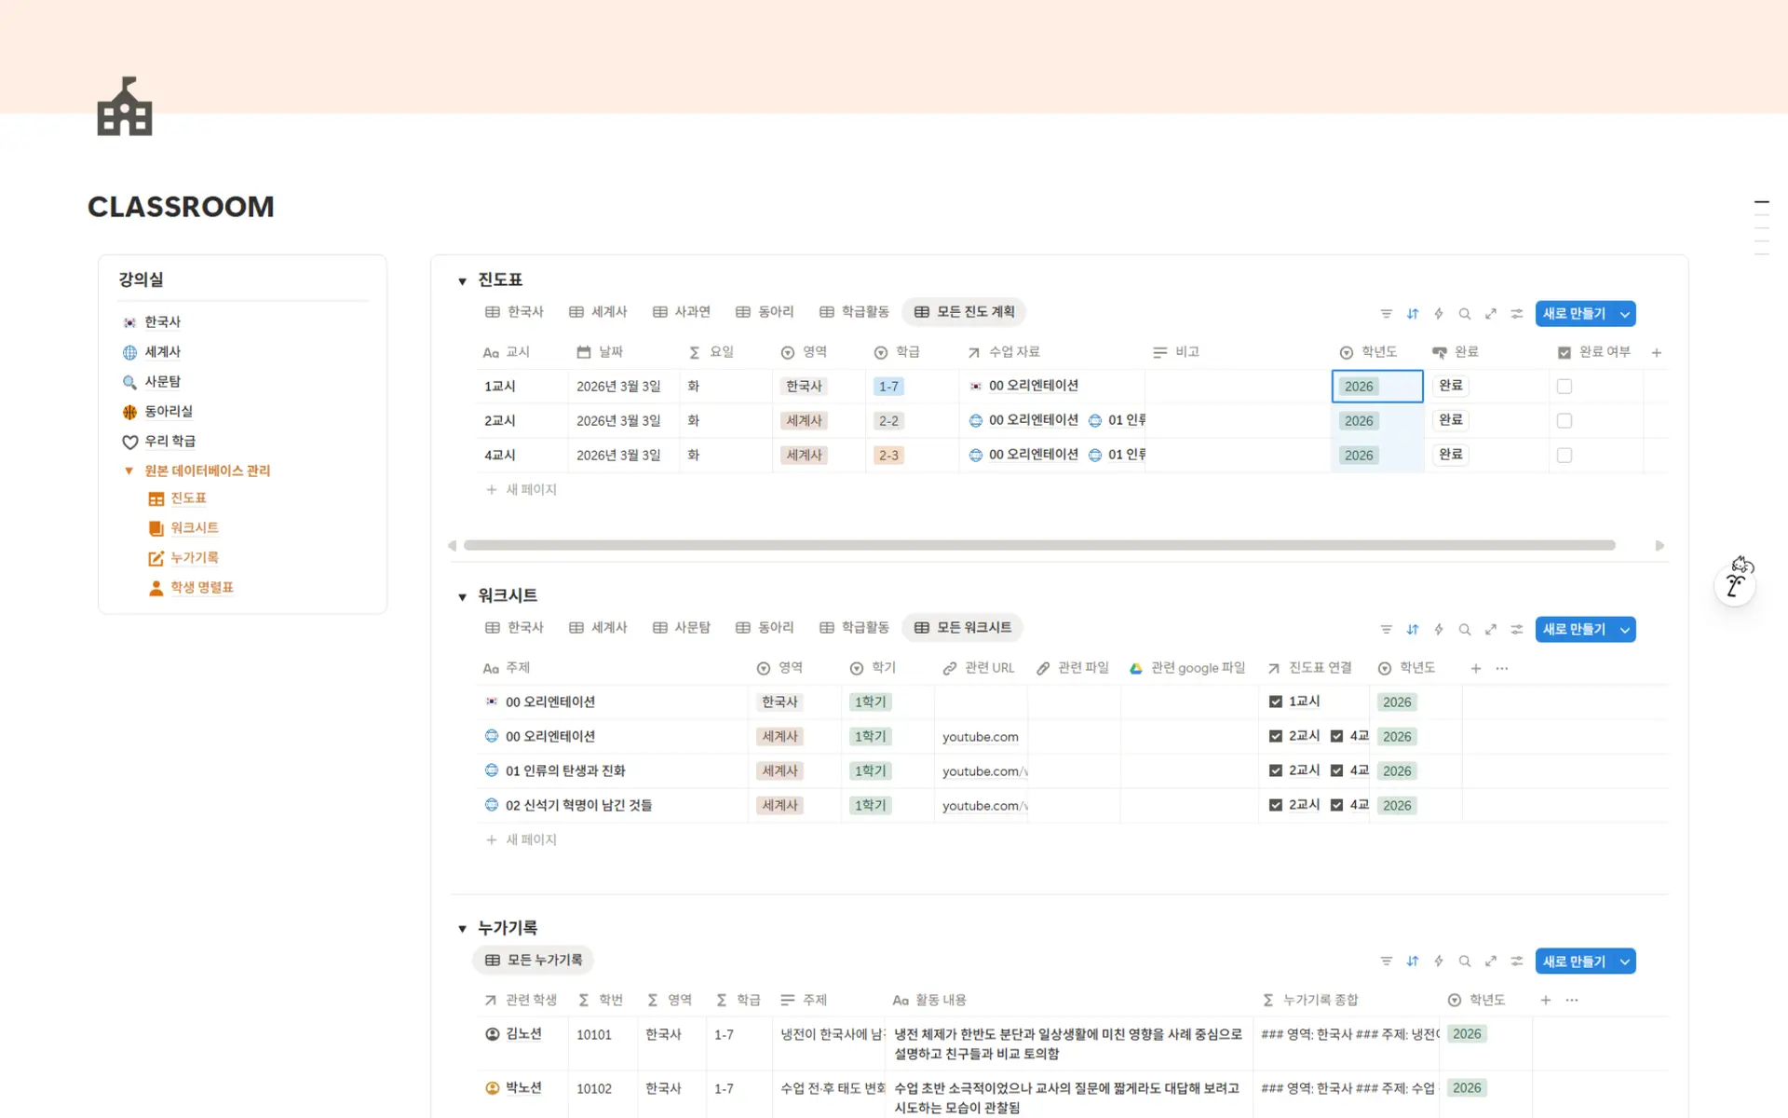The height and width of the screenshot is (1118, 1788).
Task: Open more options dots in 워크시트 header
Action: [x=1502, y=668]
